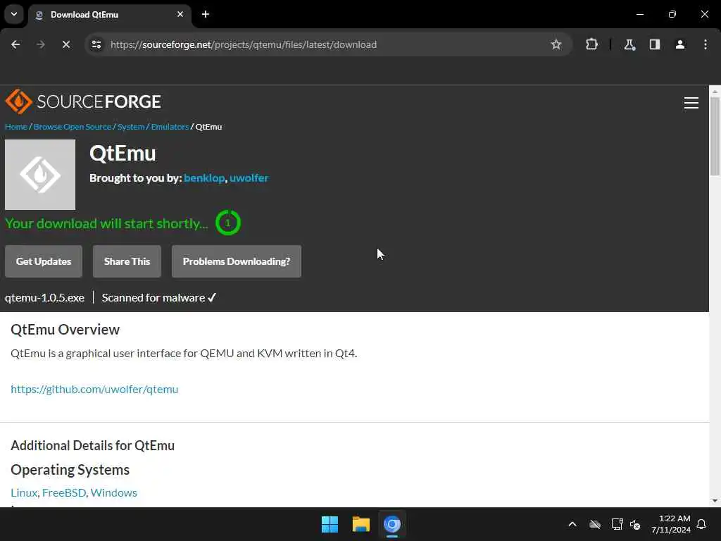This screenshot has width=721, height=541.
Task: Stop loading the page
Action: [65, 44]
